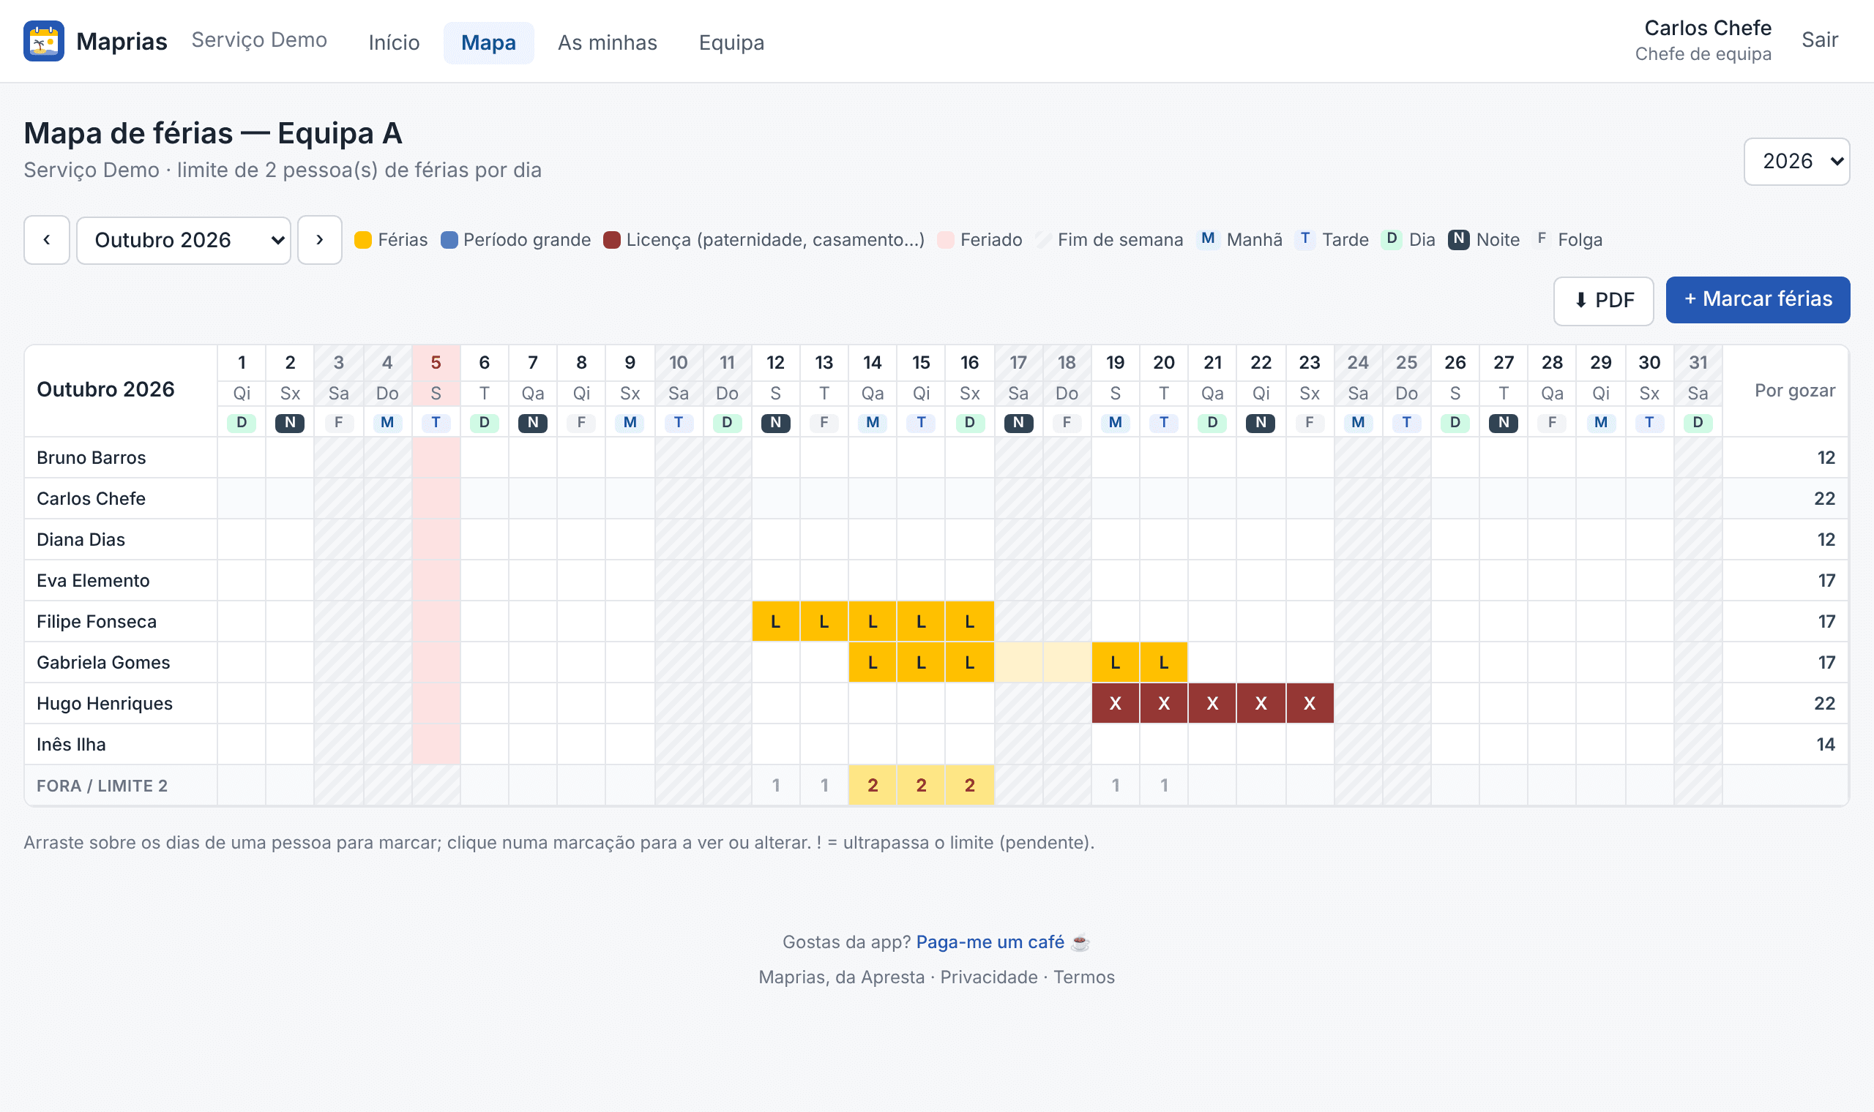The width and height of the screenshot is (1874, 1112).
Task: Click the Folga F legend badge
Action: (1542, 239)
